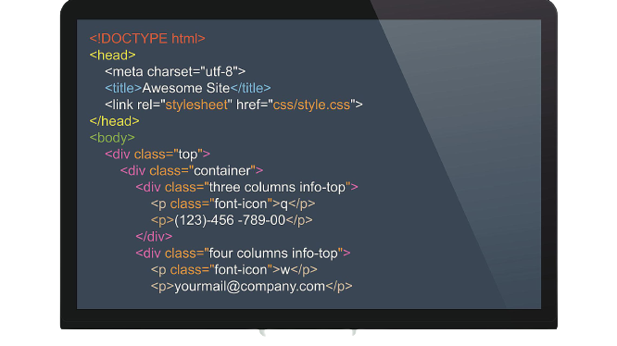Click the DOCTYPE html declaration line
The image size is (617, 346).
(x=147, y=39)
